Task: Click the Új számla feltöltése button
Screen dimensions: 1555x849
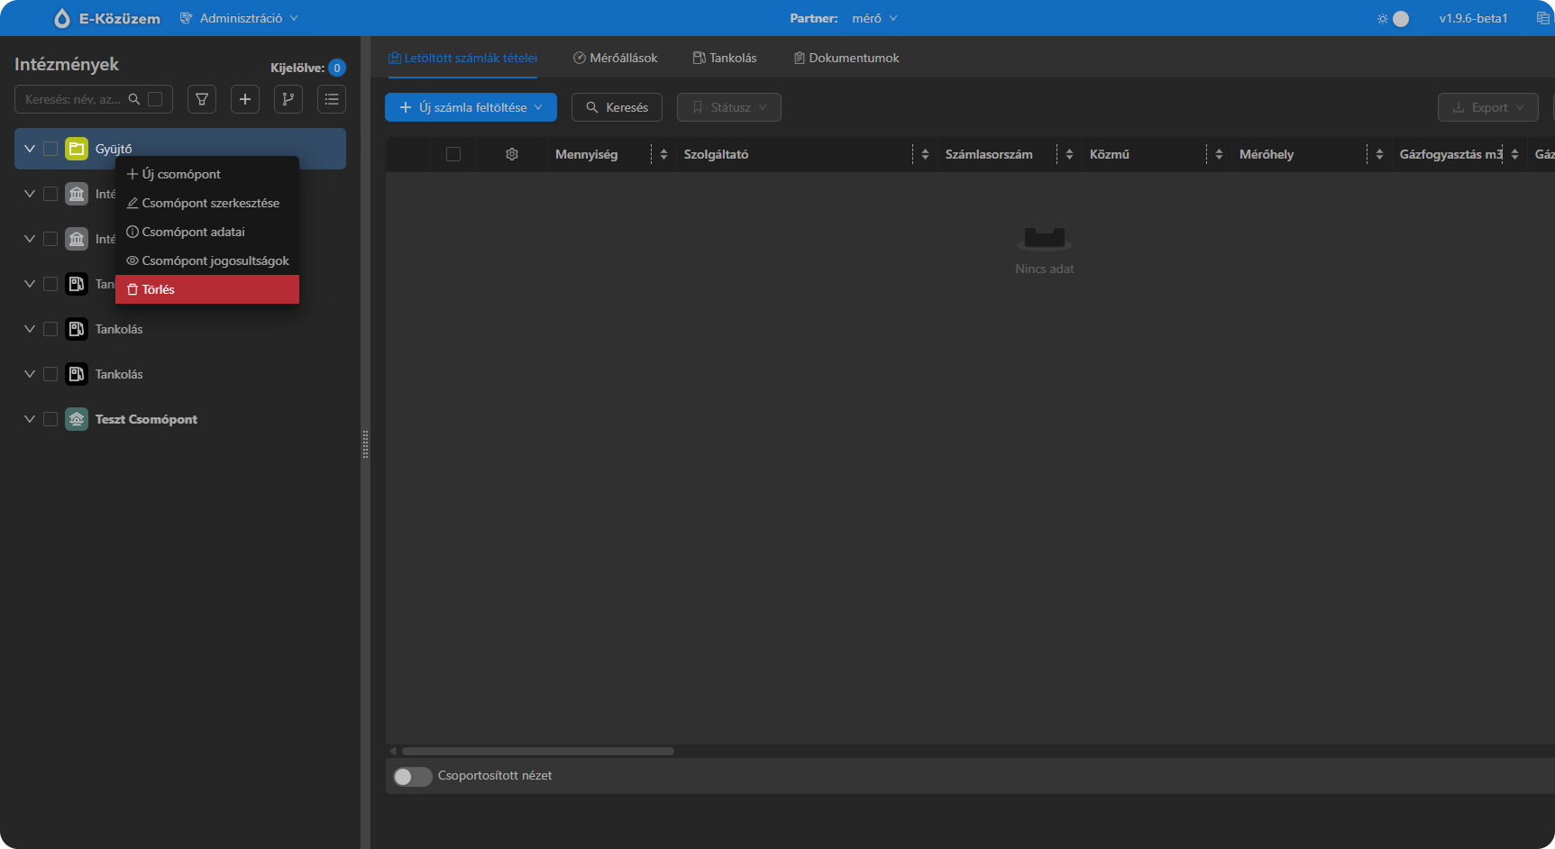Action: click(x=471, y=107)
